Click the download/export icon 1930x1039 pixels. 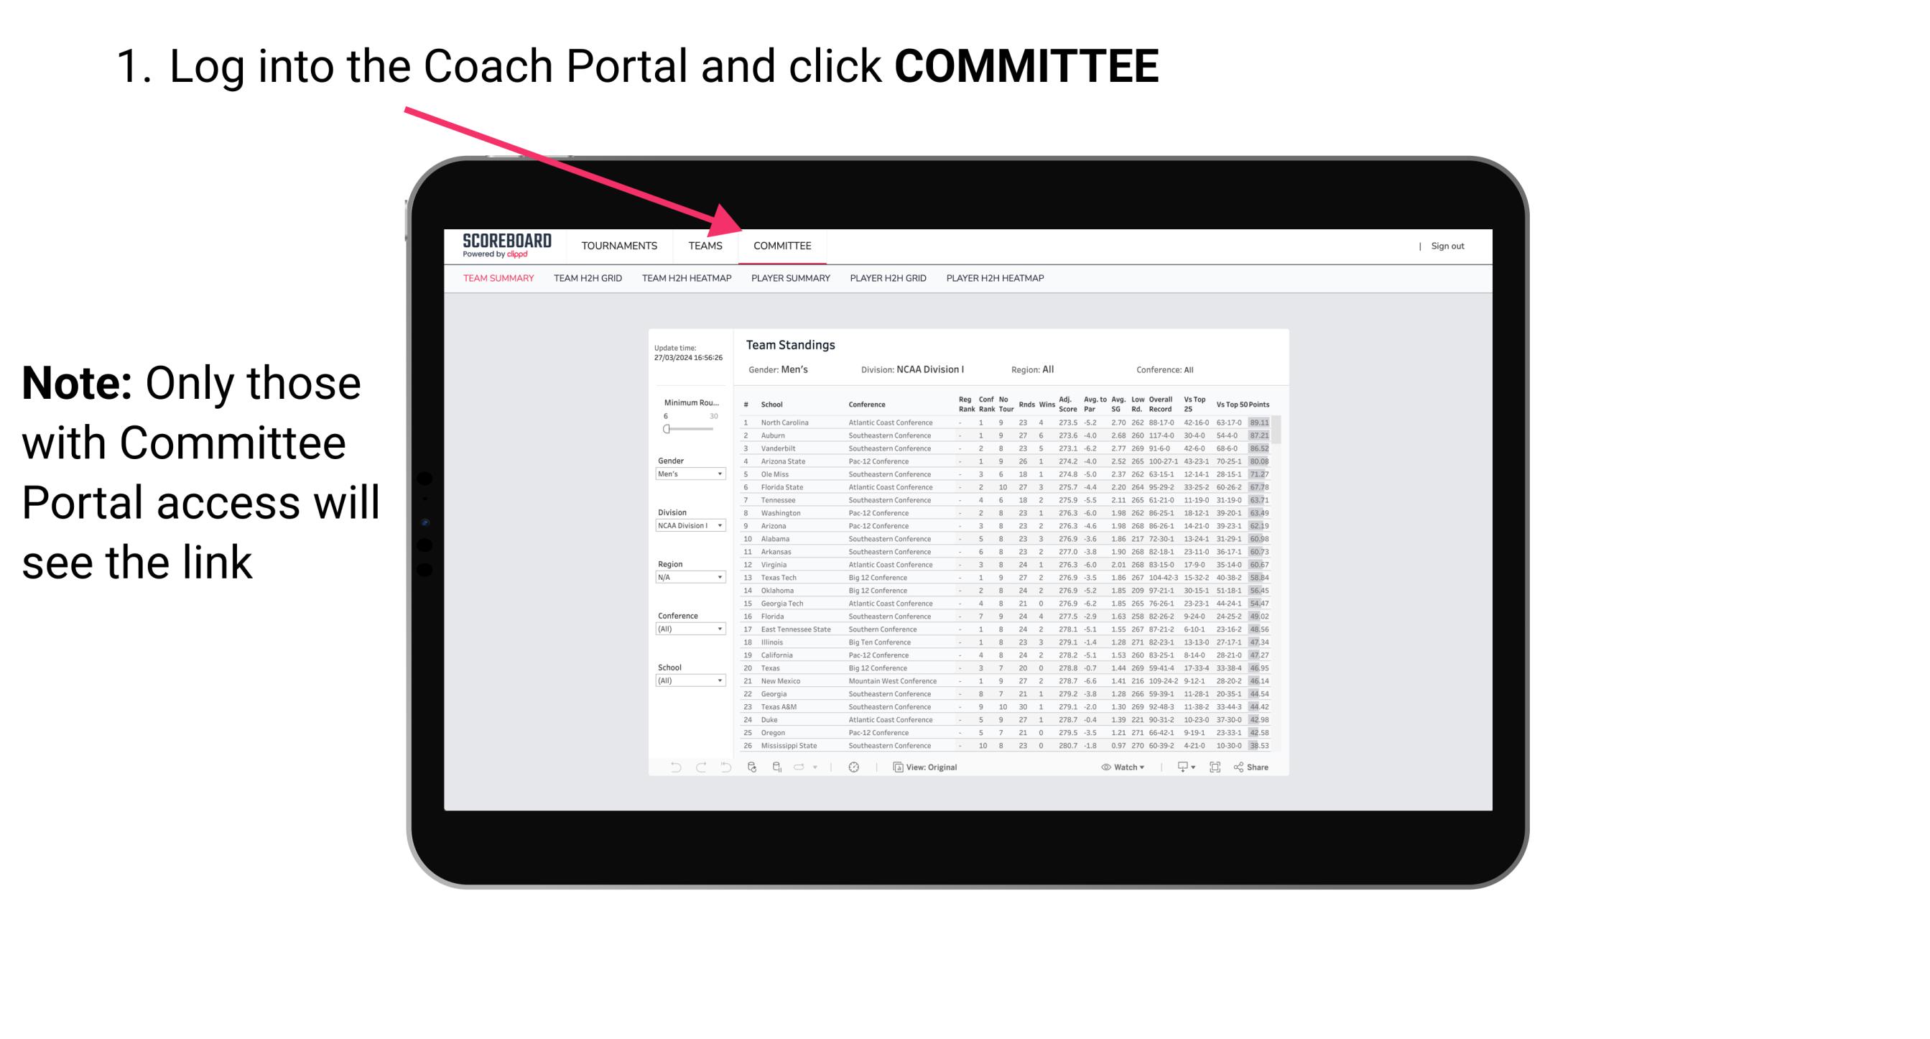pyautogui.click(x=1178, y=767)
